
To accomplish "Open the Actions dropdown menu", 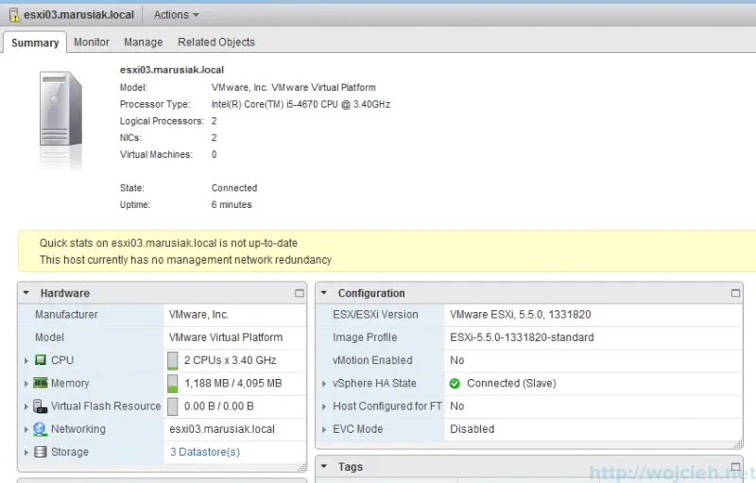I will [x=176, y=15].
